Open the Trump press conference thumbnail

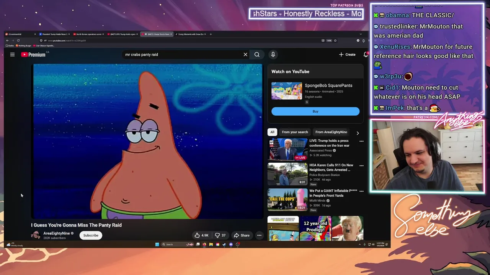[287, 149]
